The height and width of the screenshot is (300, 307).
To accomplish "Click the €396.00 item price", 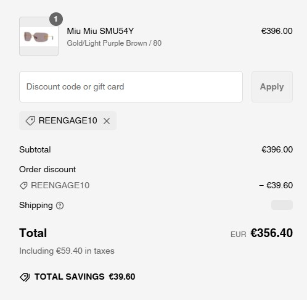I will (277, 31).
